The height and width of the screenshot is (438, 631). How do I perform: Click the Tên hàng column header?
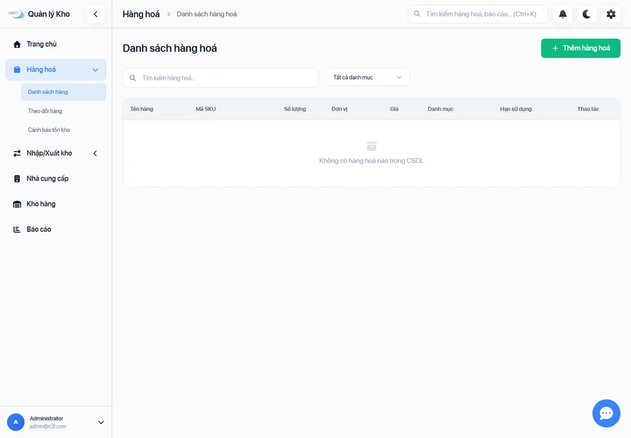point(142,109)
